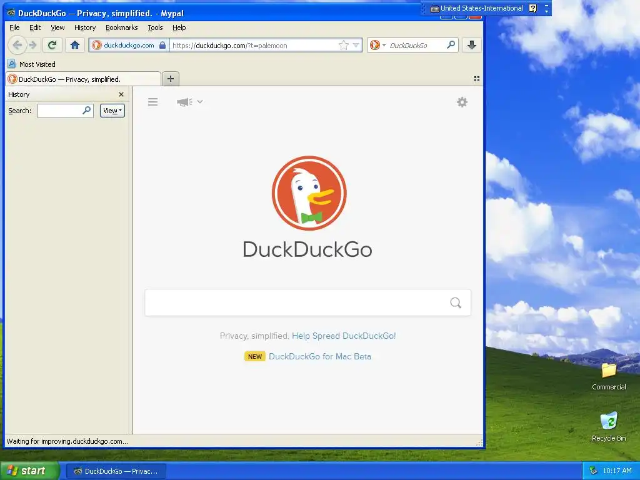Open the History View dropdown button
The image size is (640, 480).
pyautogui.click(x=112, y=111)
